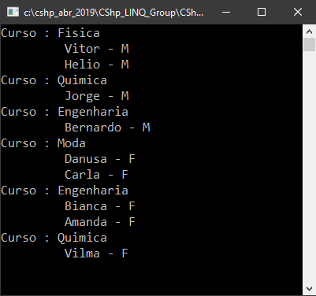Click the 'Bernardo - M' output line
This screenshot has height=296, width=316.
click(x=107, y=128)
